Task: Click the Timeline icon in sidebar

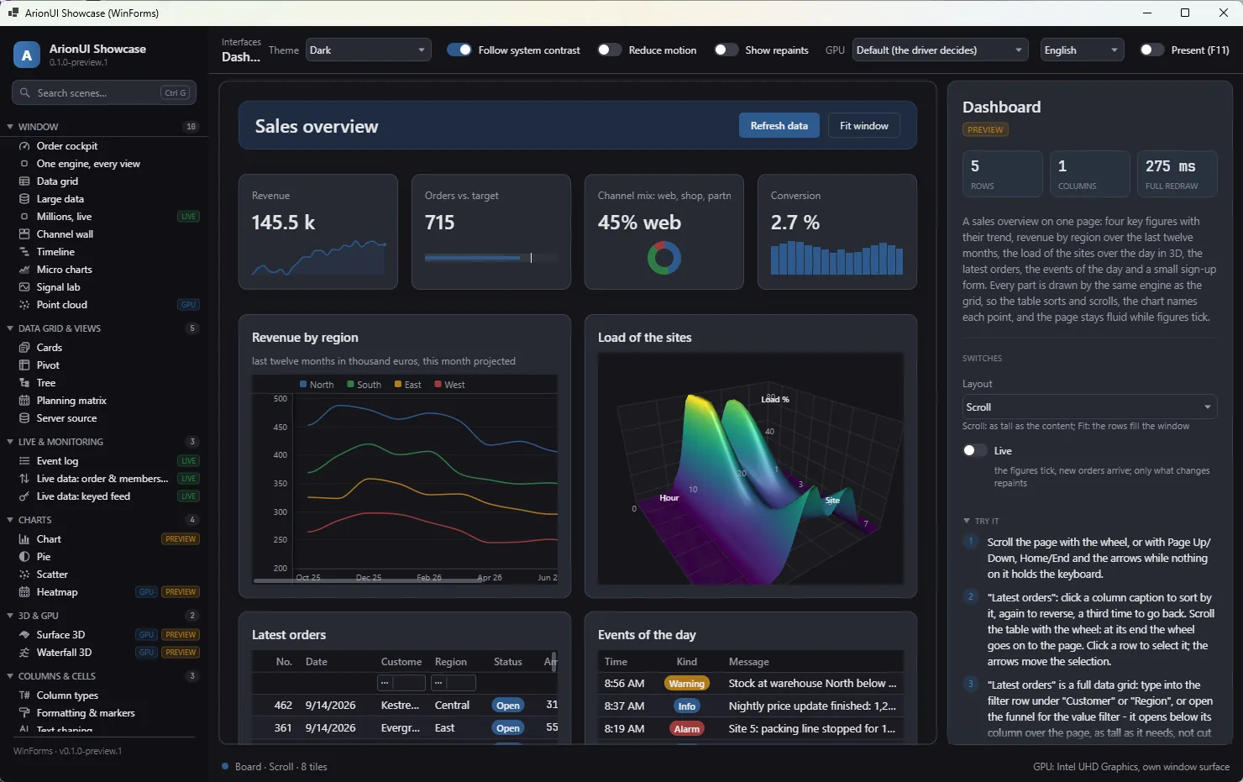Action: pyautogui.click(x=24, y=252)
